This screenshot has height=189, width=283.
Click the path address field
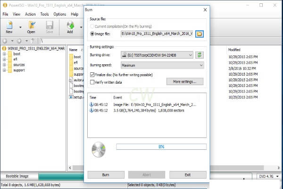(61, 41)
